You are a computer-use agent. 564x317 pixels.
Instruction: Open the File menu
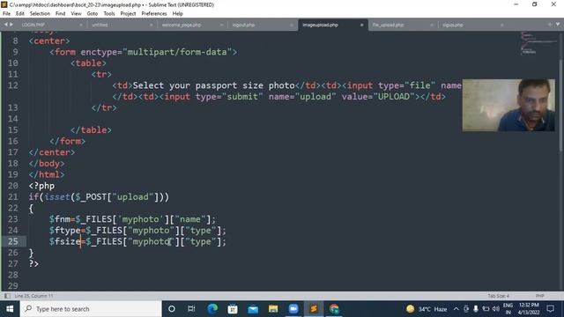coord(6,14)
